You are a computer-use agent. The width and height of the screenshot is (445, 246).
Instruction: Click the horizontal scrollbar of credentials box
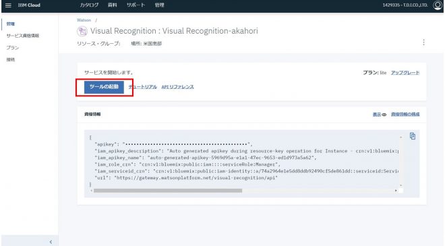coord(168,191)
